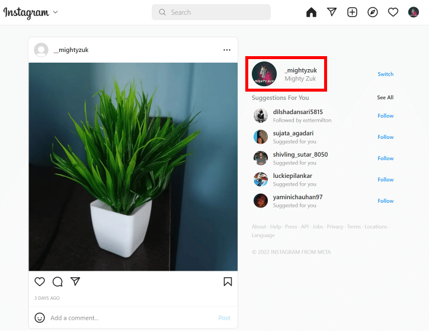
Task: Open profile avatar menu in top bar
Action: (414, 12)
